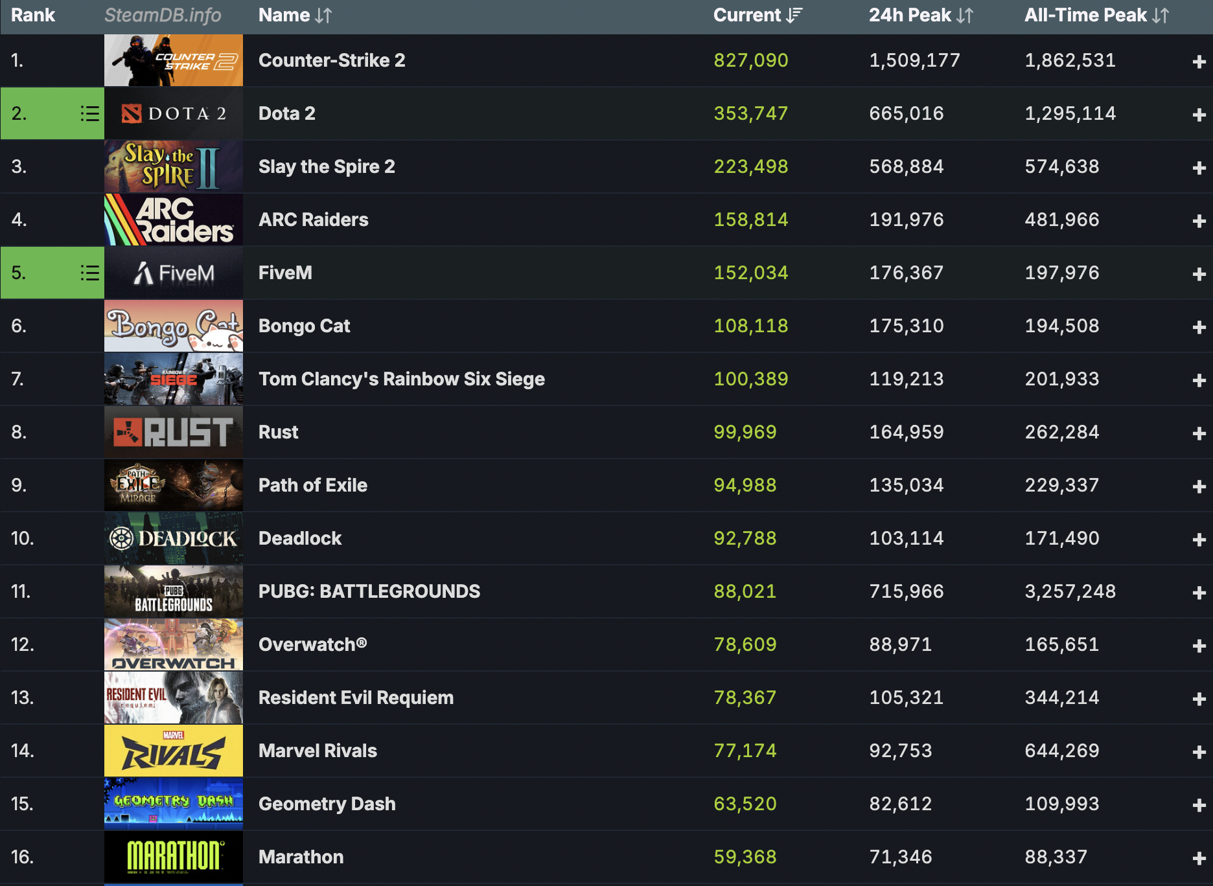Click the Marathon game logo thumbnail
This screenshot has height=886, width=1213.
[173, 857]
